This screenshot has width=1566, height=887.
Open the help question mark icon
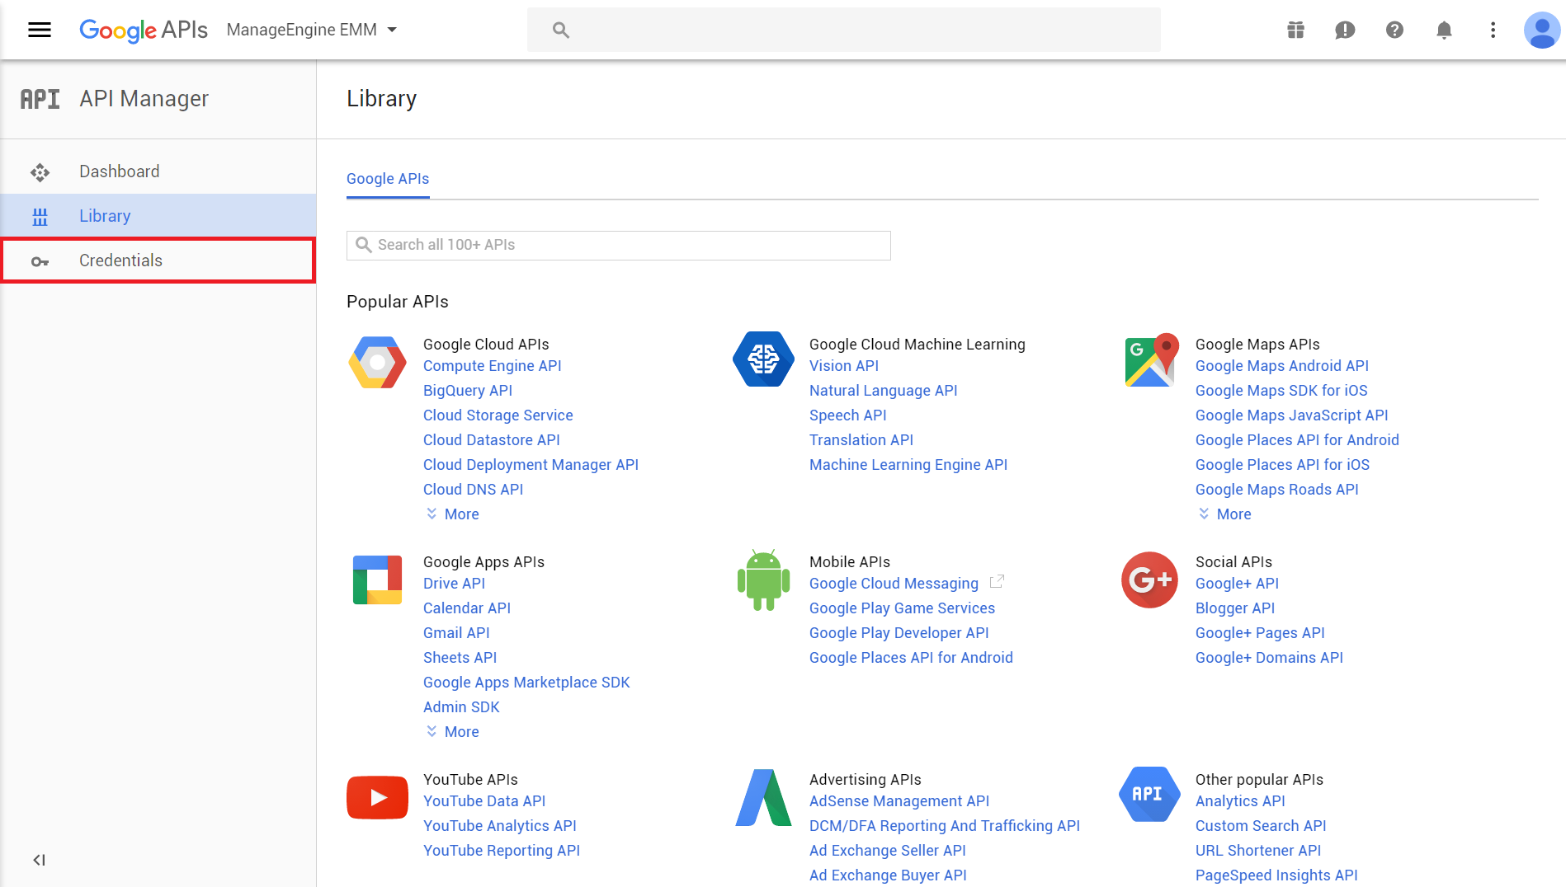(1394, 30)
